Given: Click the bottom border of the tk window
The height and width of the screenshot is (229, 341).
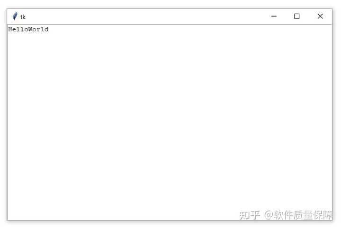Looking at the screenshot, I should pyautogui.click(x=170, y=220).
